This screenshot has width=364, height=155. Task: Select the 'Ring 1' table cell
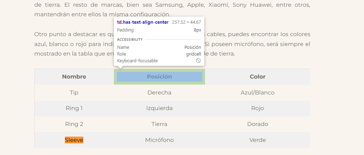[74, 108]
